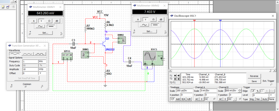
Task: Select voltmeter V mode on Multimeter-XMM2
Action: click(145, 20)
